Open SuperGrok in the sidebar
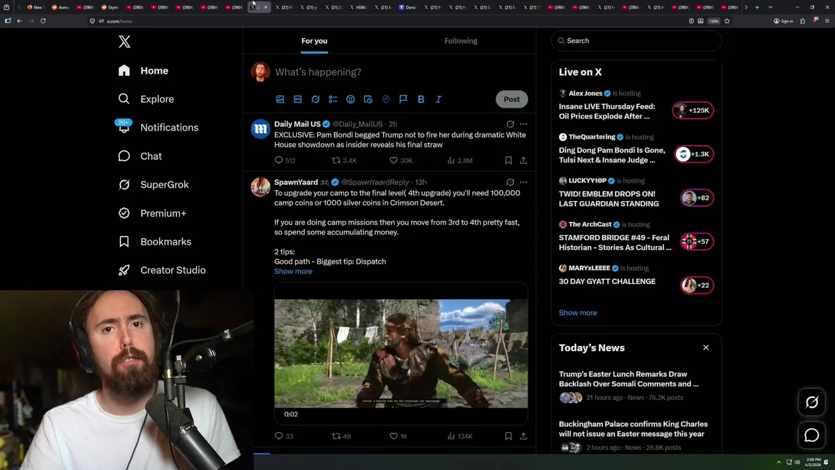Viewport: 835px width, 470px height. (x=153, y=185)
